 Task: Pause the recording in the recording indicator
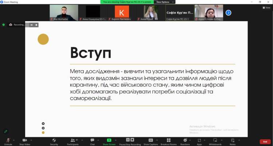pyautogui.click(x=31, y=25)
